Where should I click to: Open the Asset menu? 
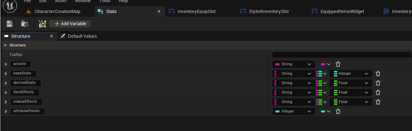point(61,1)
